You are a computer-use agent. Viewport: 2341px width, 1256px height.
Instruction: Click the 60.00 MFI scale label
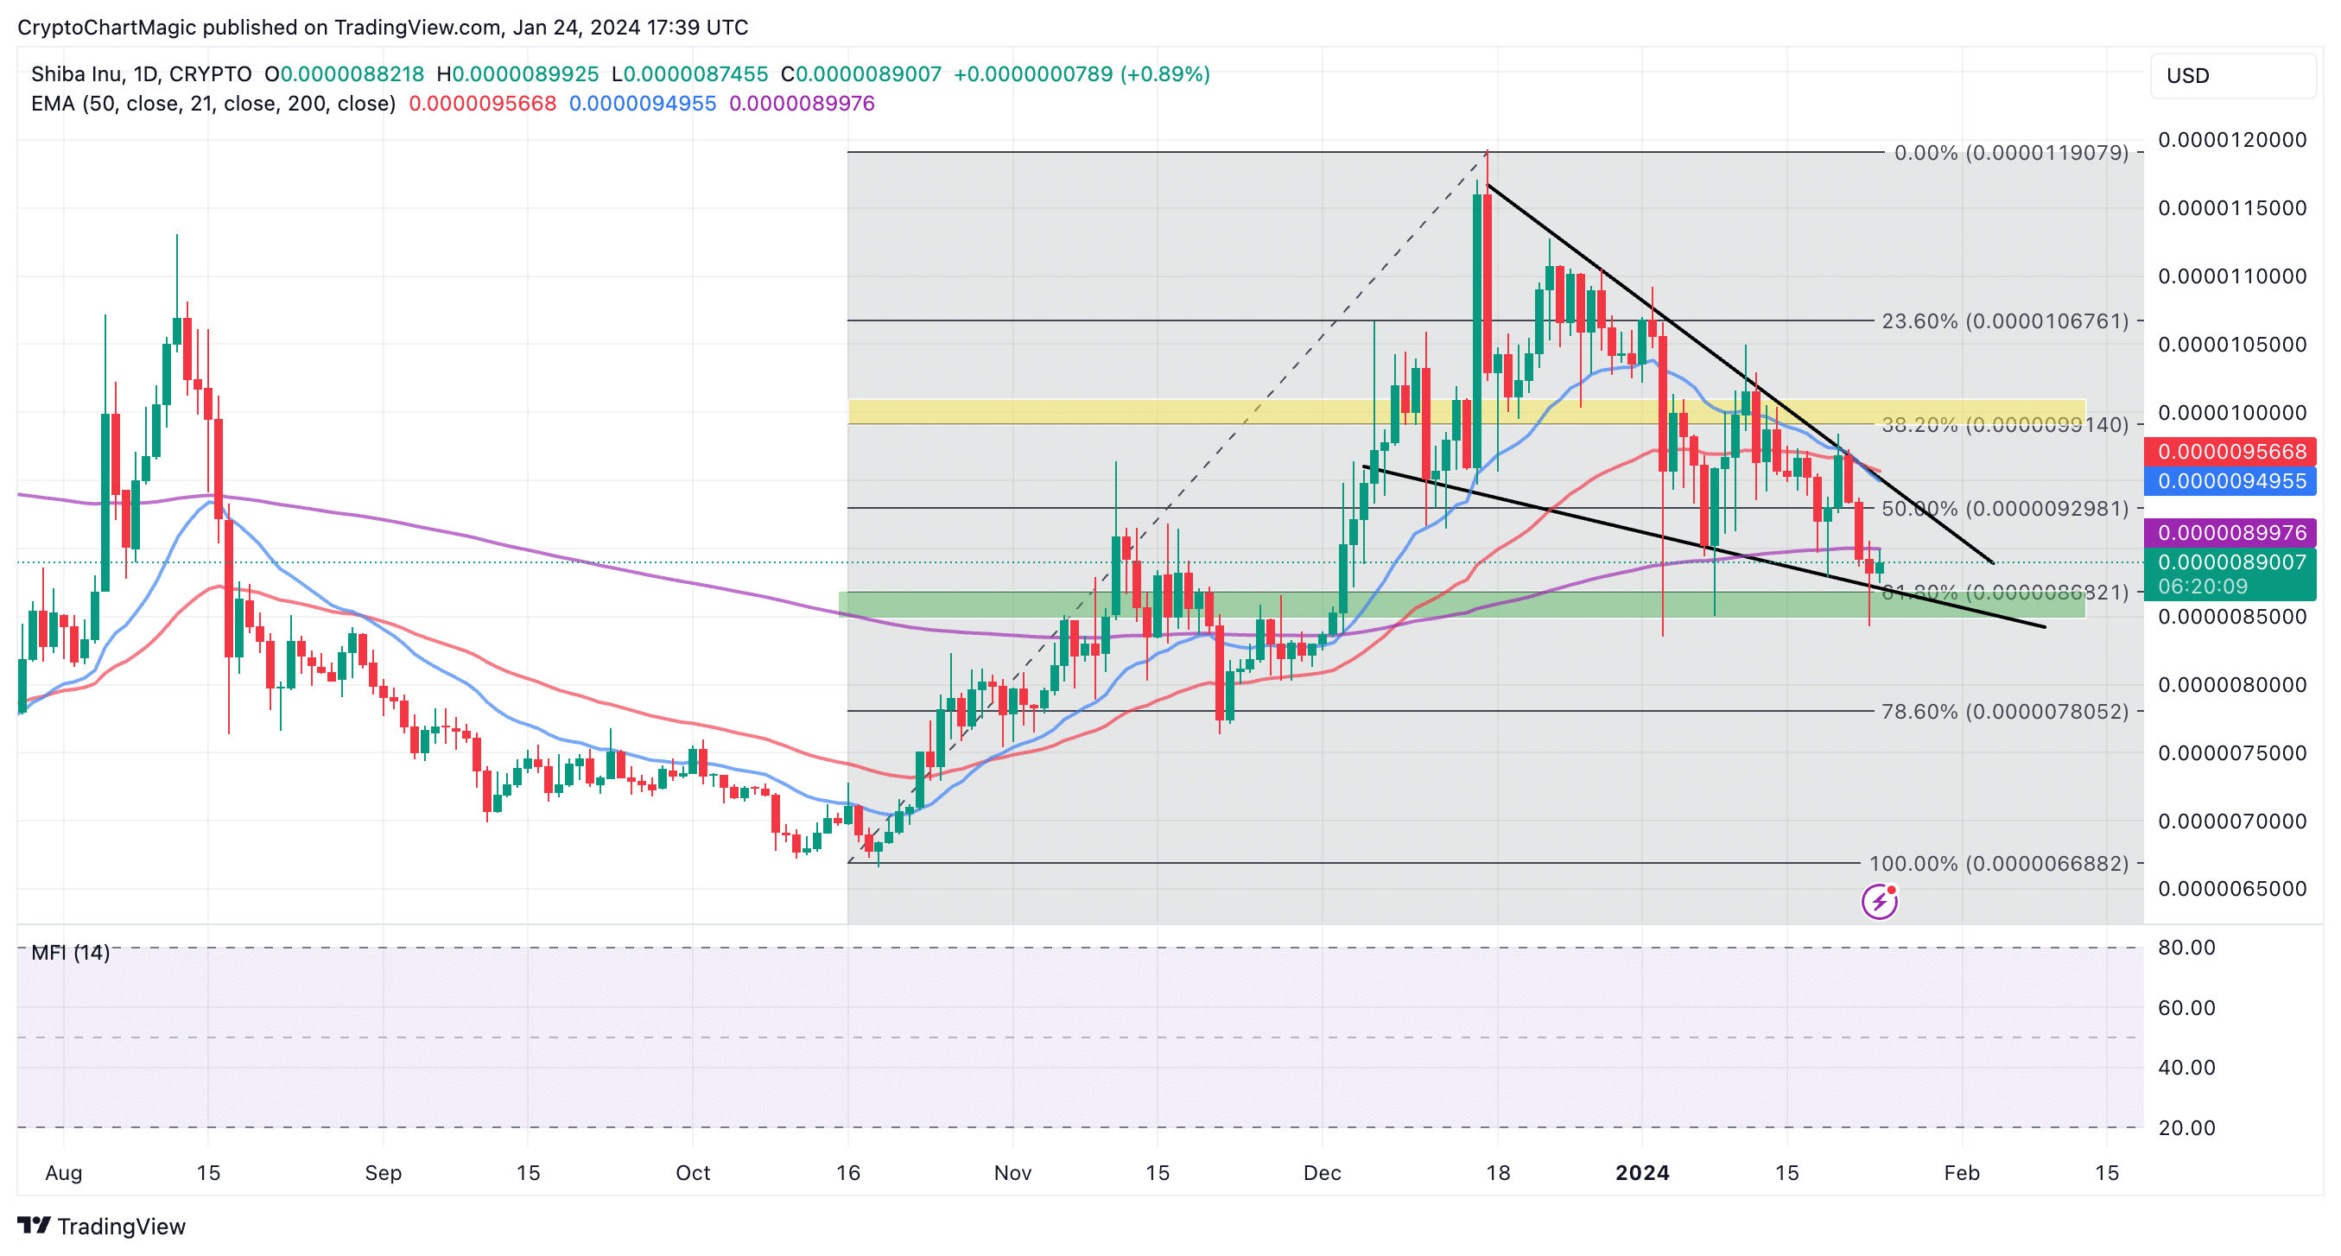point(2186,1008)
